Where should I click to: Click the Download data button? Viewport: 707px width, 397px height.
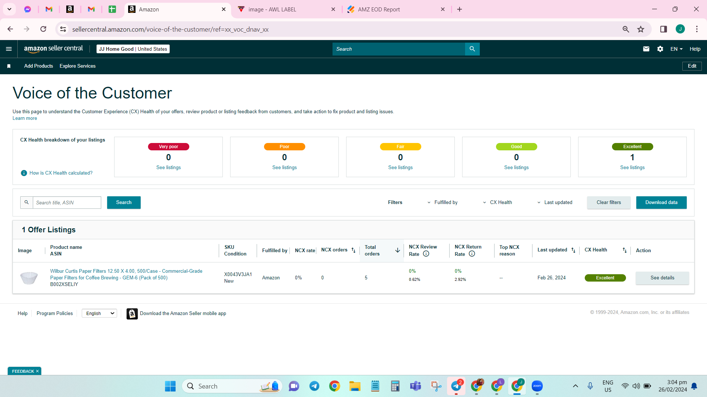pos(661,203)
